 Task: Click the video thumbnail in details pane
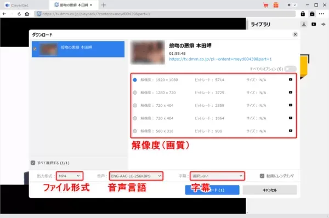(148, 52)
